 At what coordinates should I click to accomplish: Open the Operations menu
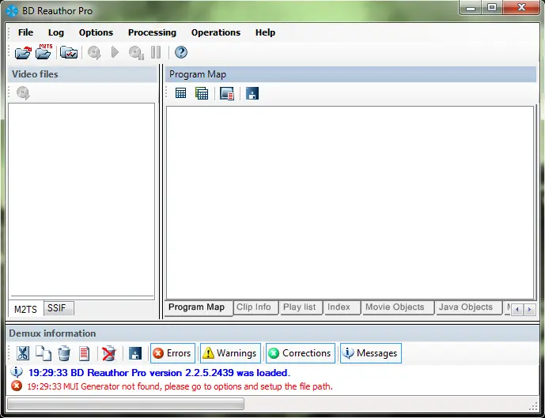pyautogui.click(x=215, y=32)
